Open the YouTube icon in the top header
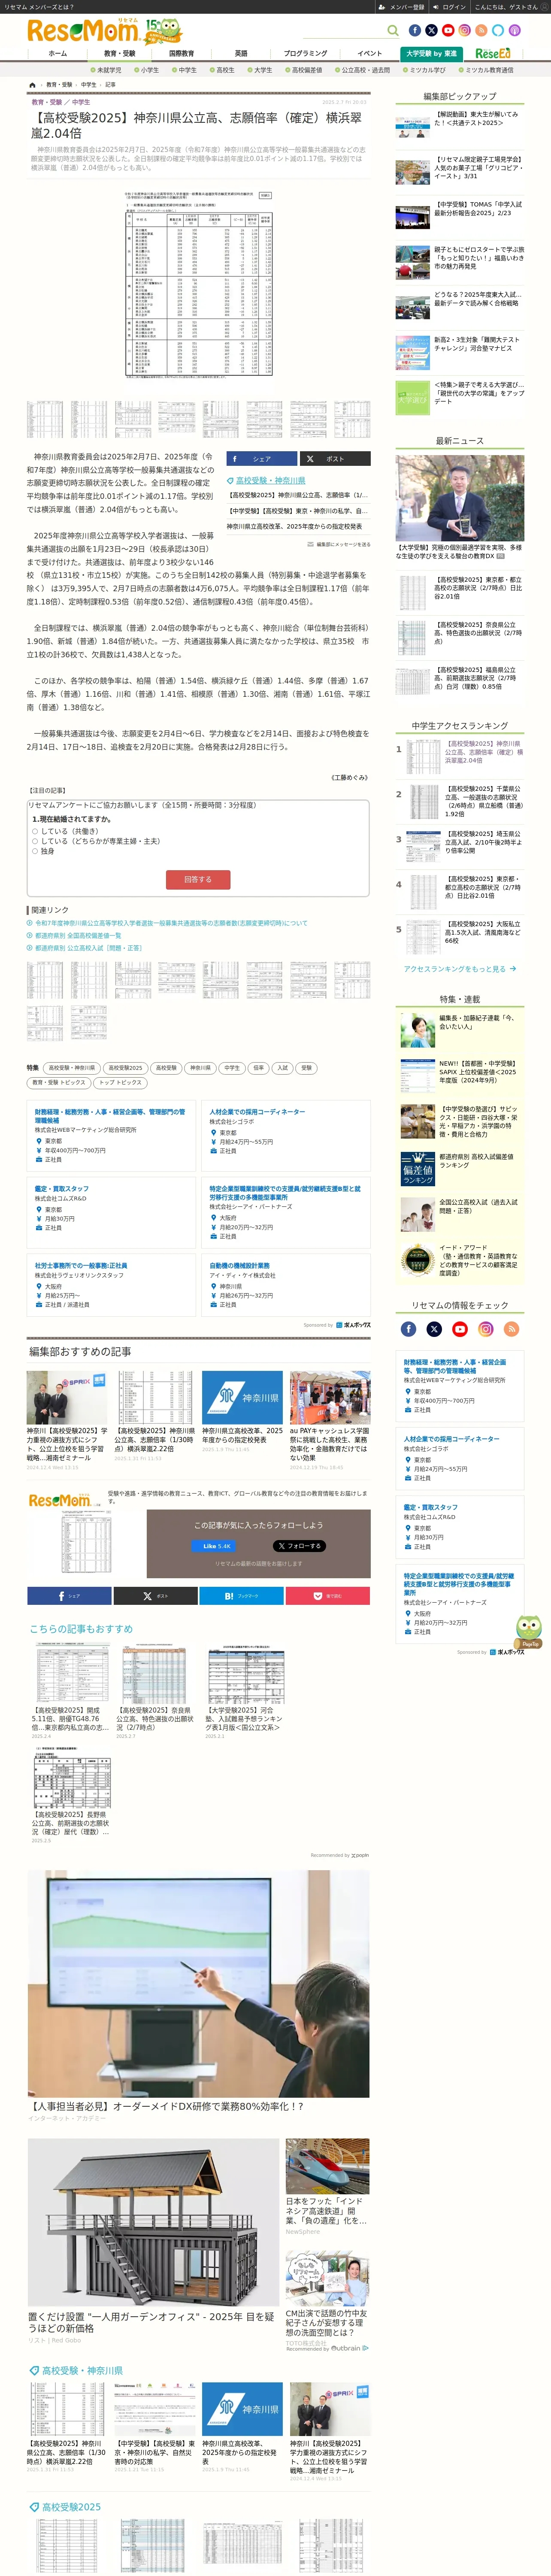 point(448,31)
